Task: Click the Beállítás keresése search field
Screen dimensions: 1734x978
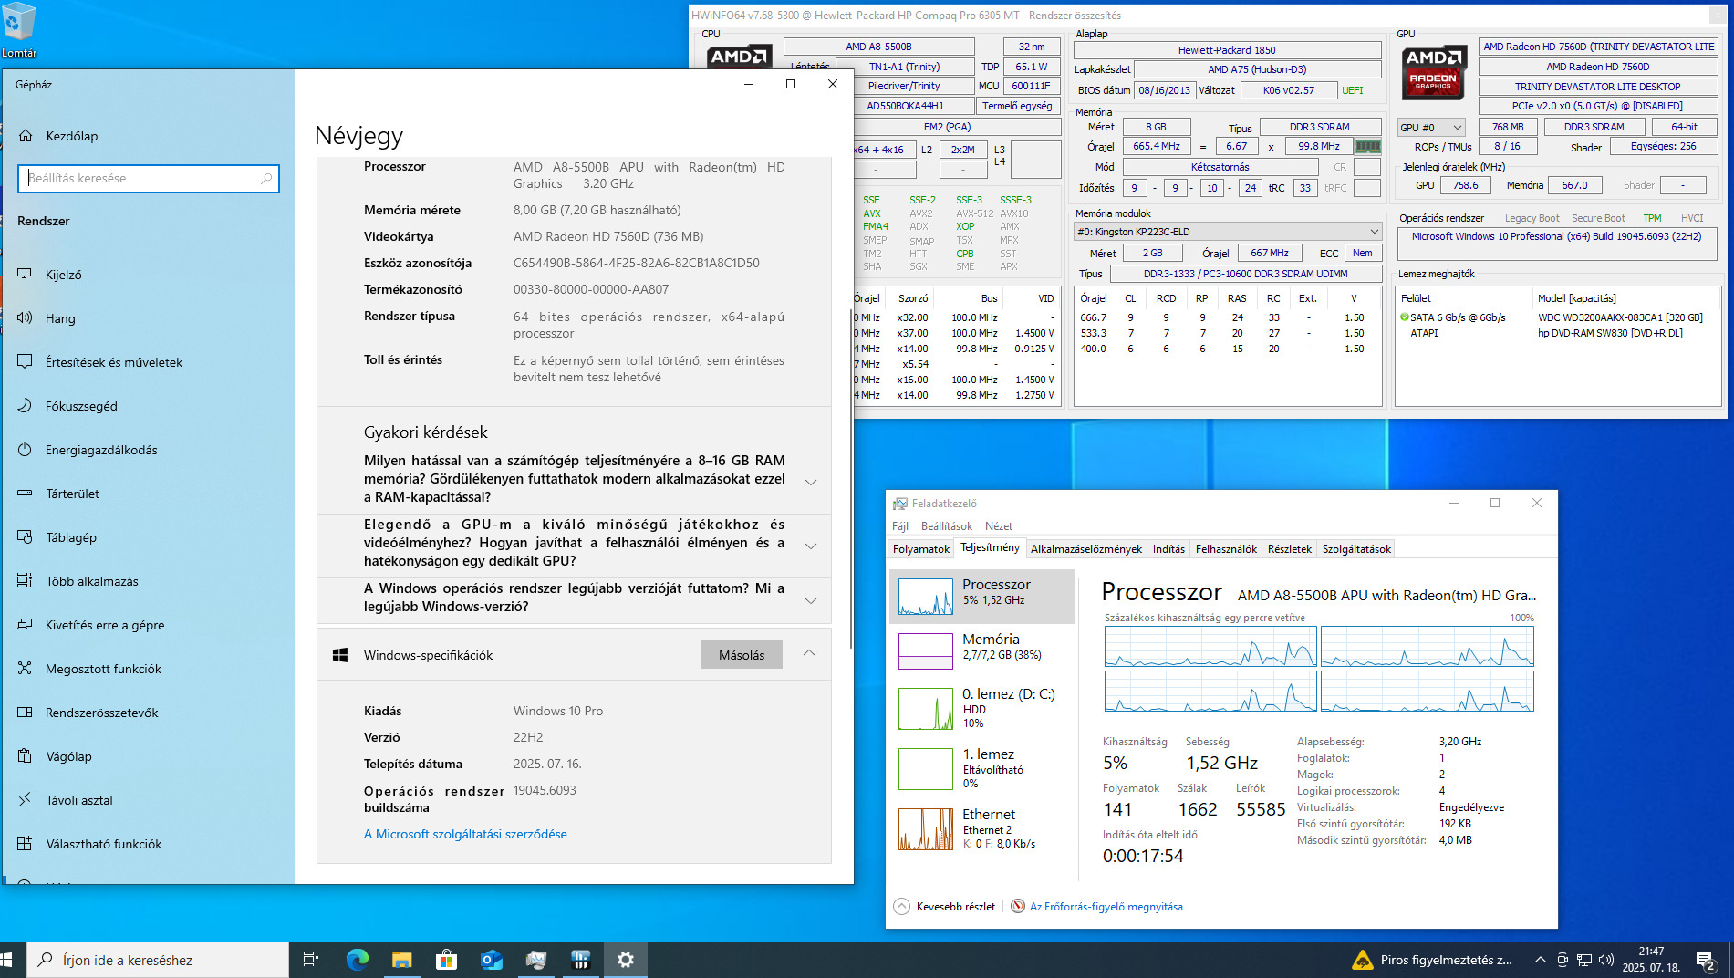Action: coord(149,178)
